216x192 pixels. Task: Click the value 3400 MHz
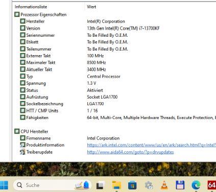(x=97, y=69)
